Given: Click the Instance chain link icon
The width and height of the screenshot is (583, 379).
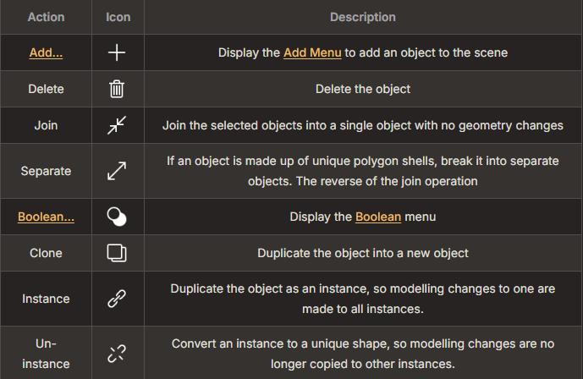Looking at the screenshot, I should (x=117, y=299).
